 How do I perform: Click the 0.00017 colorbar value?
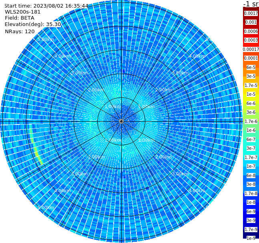click(x=251, y=49)
